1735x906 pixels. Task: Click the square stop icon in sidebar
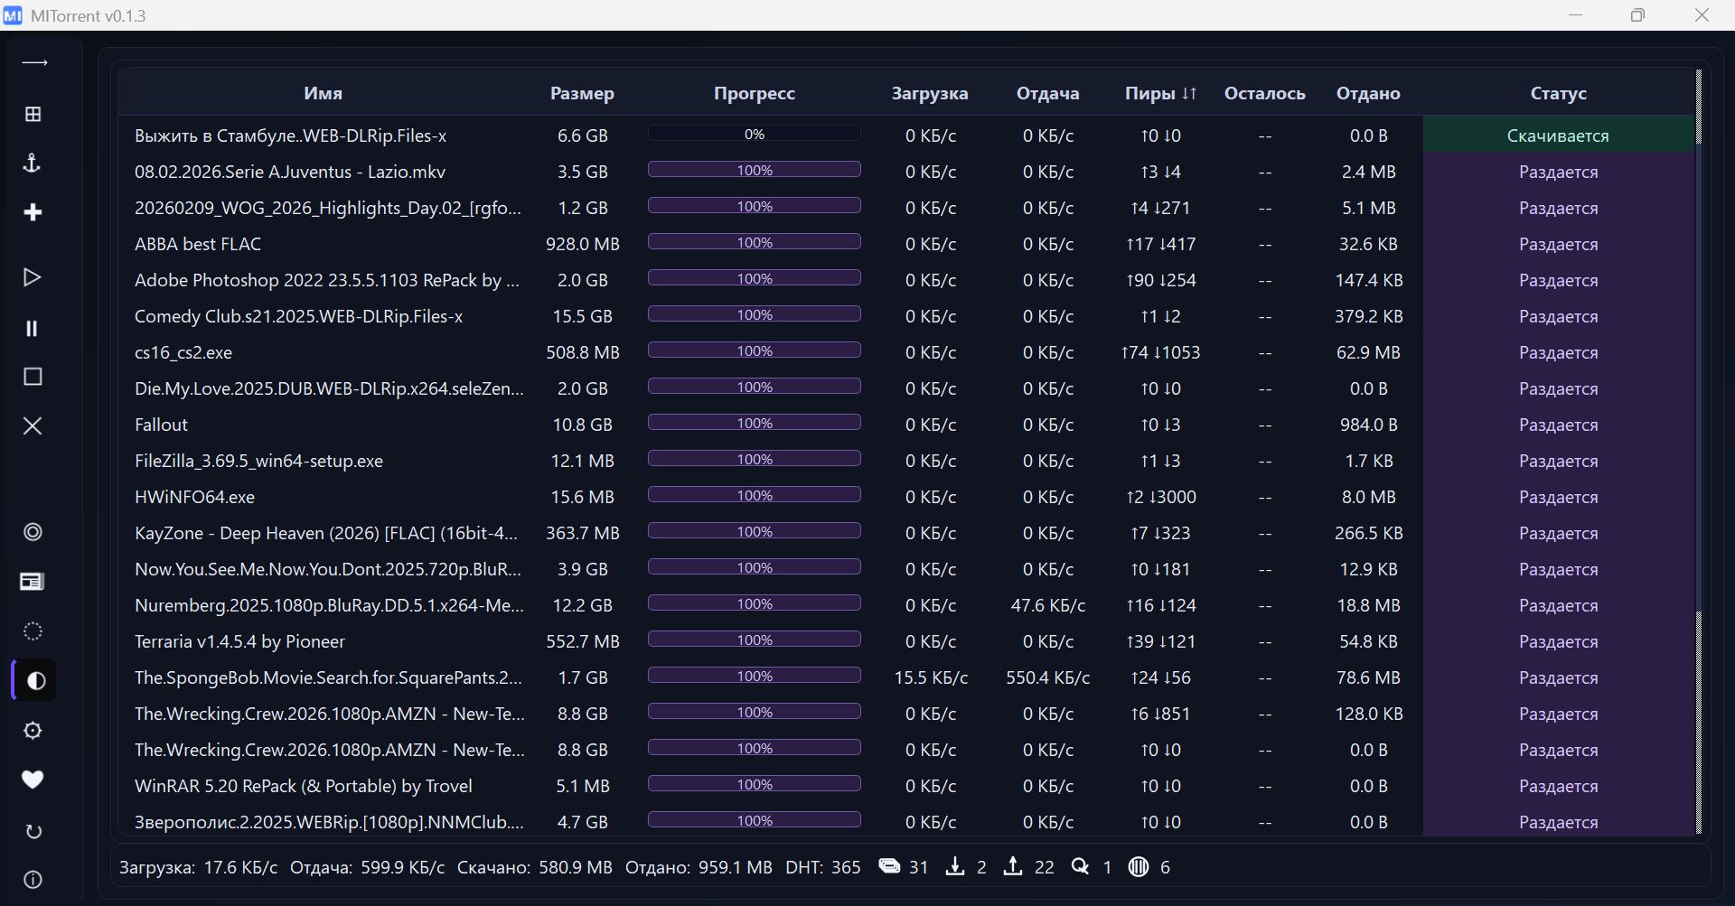33,377
